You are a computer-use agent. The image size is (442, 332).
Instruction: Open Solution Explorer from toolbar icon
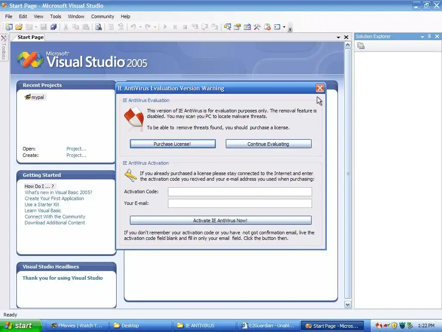(x=227, y=27)
